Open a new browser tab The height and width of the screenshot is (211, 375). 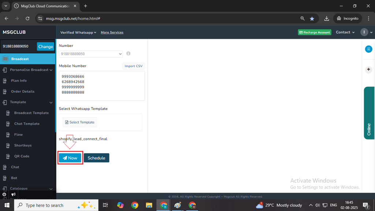click(x=85, y=6)
